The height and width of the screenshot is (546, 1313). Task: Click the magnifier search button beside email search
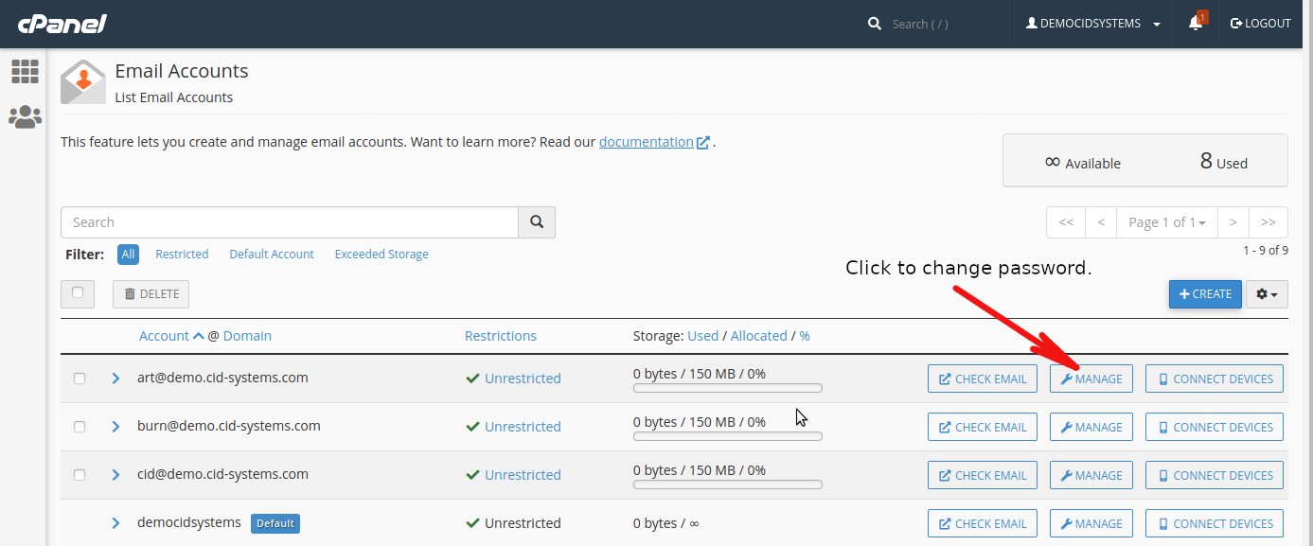537,222
